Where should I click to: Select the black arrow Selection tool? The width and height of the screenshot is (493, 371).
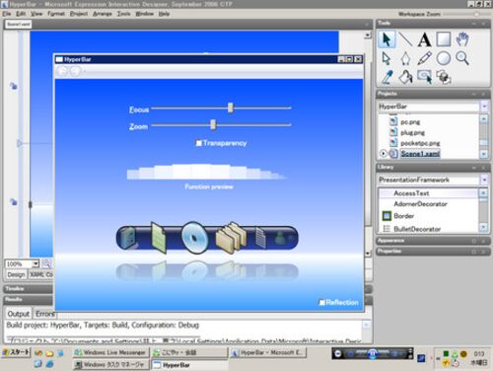[x=387, y=39]
